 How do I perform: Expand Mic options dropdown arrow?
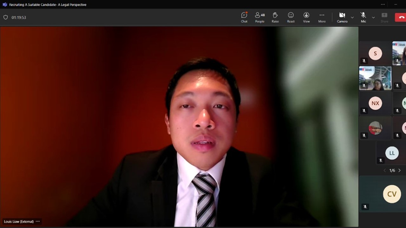coord(373,17)
